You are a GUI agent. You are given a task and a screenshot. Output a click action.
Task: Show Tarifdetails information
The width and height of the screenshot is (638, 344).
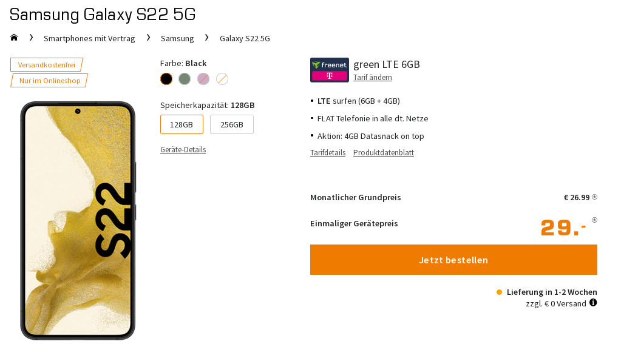click(x=328, y=153)
